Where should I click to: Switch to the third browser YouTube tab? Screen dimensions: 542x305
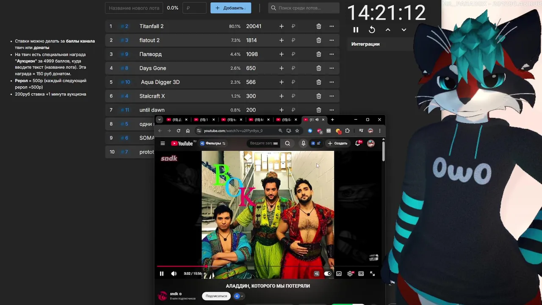point(232,120)
